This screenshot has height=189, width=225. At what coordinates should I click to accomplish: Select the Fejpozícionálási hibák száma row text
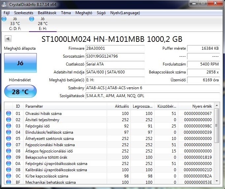pos(50,145)
